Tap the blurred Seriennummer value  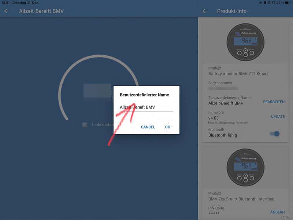click(223, 88)
